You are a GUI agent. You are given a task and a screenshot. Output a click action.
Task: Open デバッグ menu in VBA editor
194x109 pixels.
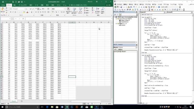(x=148, y=4)
